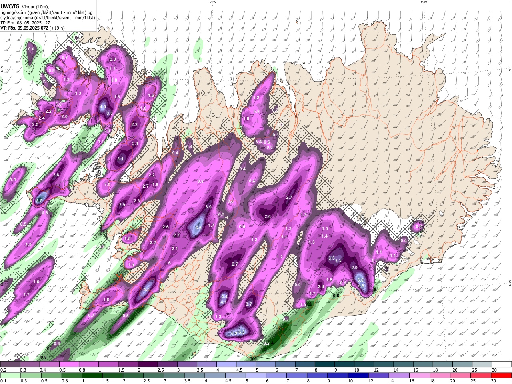The image size is (512, 384).
Task: Click the '2.3' precipitation value on the map
Action: (137, 201)
